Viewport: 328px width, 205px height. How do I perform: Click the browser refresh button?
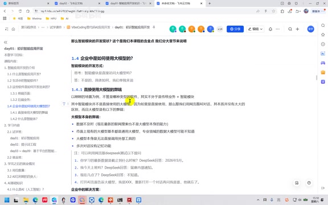[20, 11]
